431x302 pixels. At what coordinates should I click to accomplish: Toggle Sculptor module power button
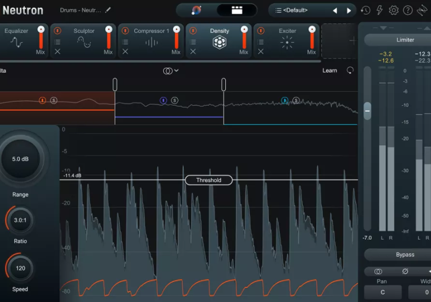click(58, 31)
